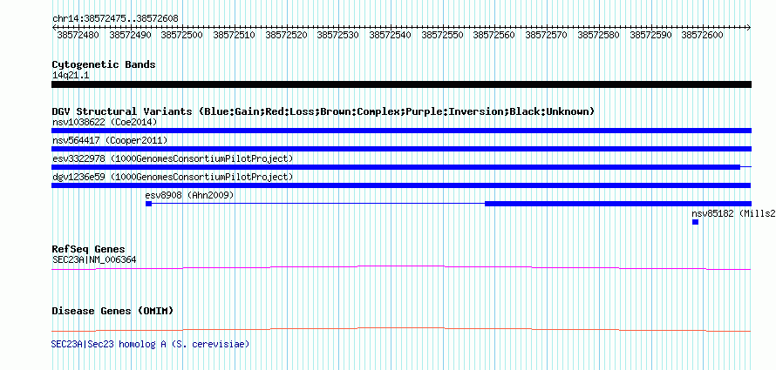This screenshot has height=370, width=776.
Task: Click ruler position 38572570
Action: click(x=546, y=35)
